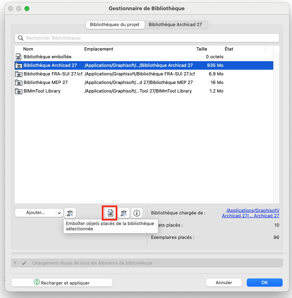Sort by the Nom column header
The height and width of the screenshot is (298, 292).
click(x=28, y=49)
